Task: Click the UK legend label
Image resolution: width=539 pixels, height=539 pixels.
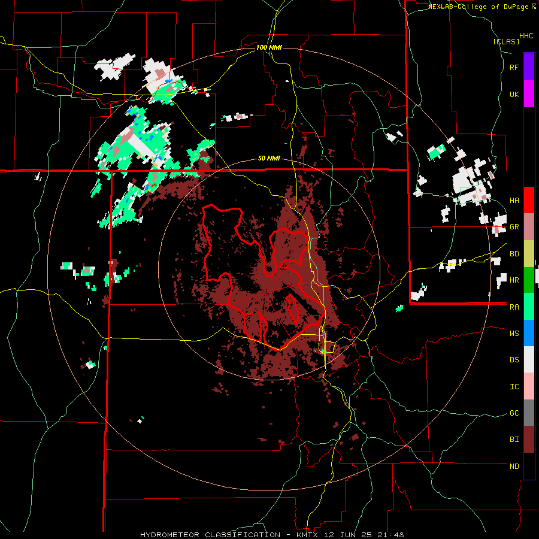Action: click(514, 94)
